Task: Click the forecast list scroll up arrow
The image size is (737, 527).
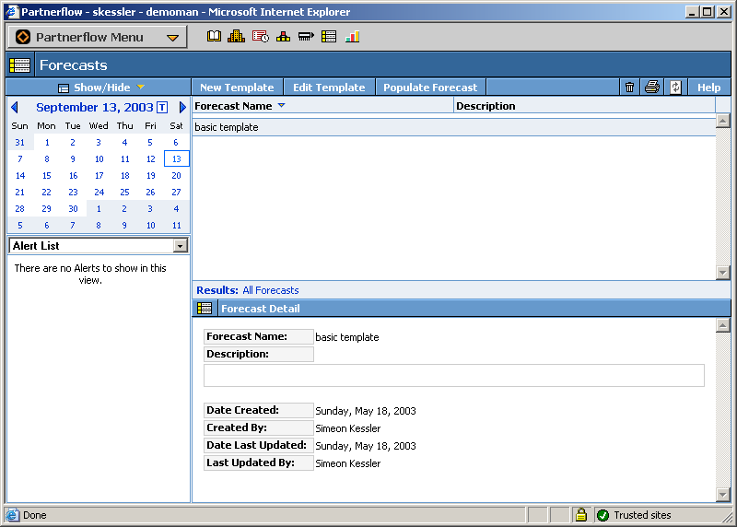Action: (722, 121)
